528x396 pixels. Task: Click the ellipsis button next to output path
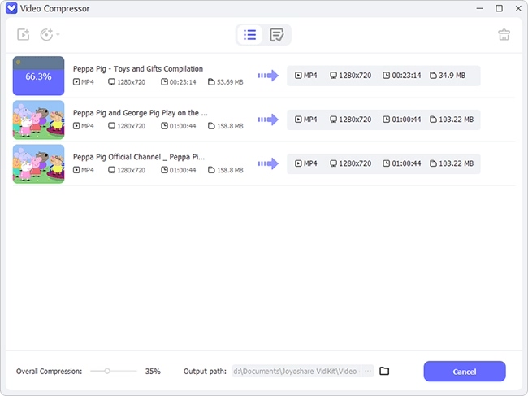[x=367, y=372]
